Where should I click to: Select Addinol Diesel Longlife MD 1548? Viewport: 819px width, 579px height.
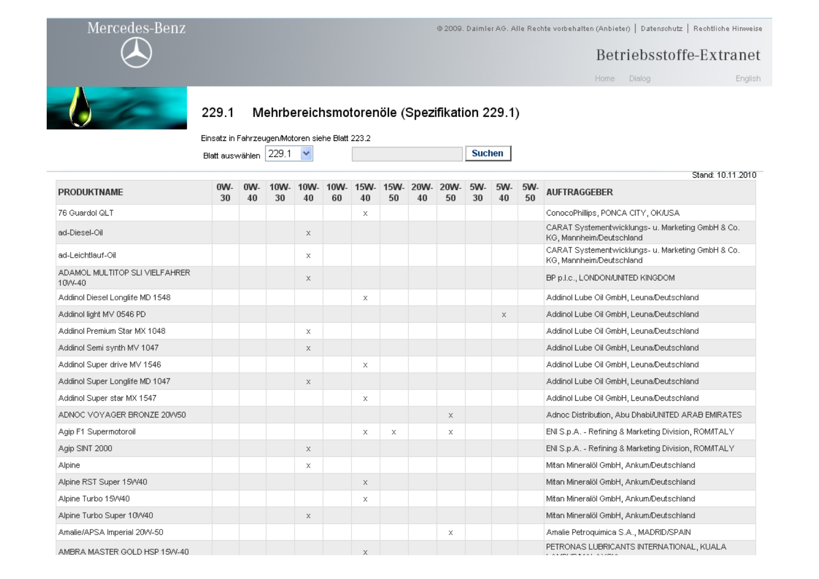114,297
